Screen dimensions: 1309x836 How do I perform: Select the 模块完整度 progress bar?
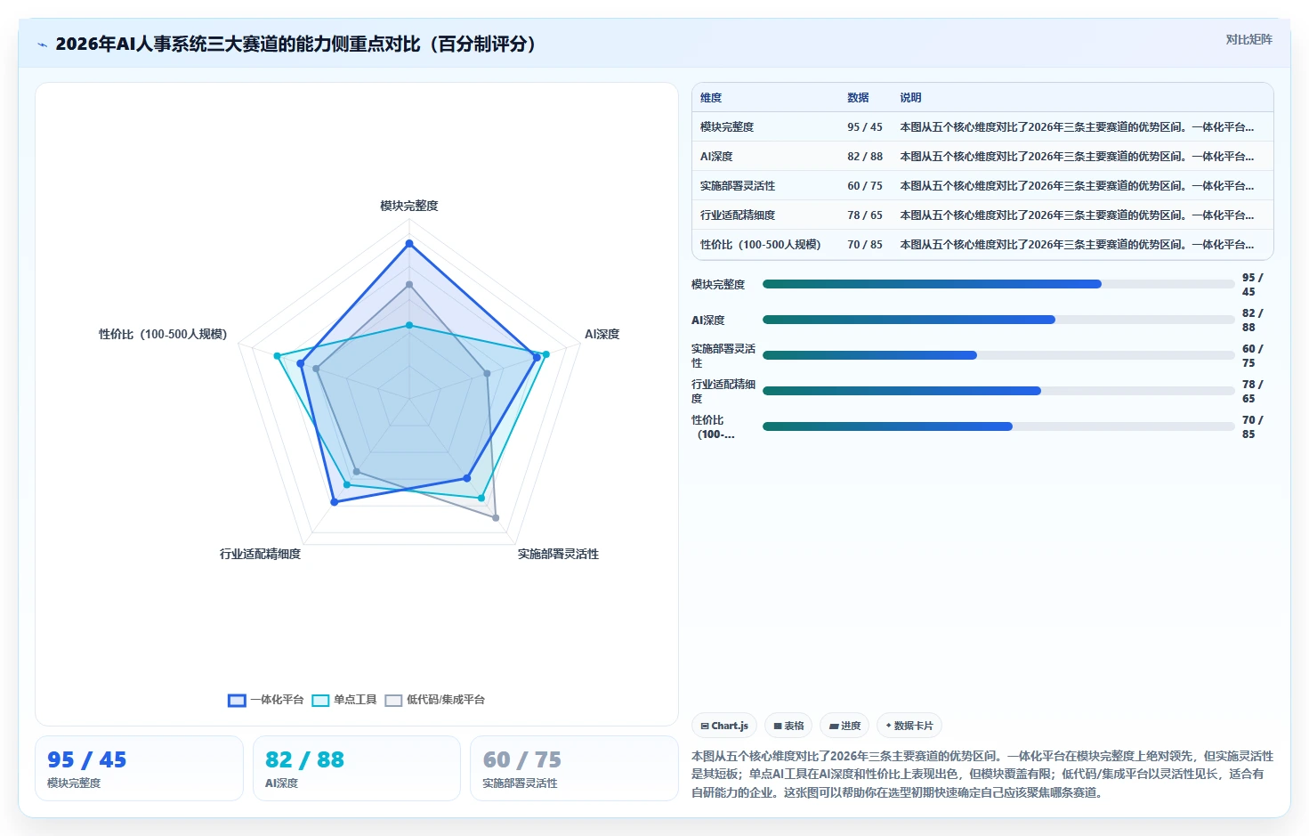click(998, 284)
